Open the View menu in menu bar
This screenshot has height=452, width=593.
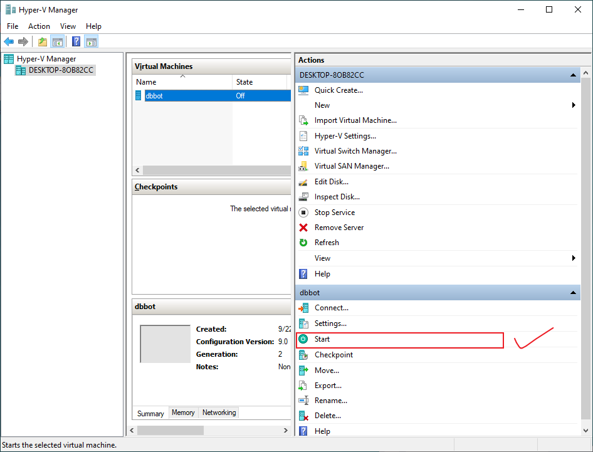pos(68,26)
